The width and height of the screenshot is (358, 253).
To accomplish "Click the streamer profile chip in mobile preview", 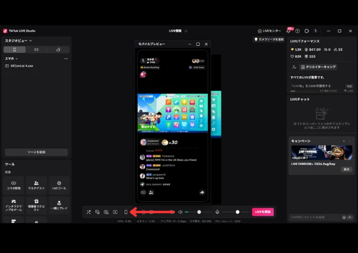I will 150,61.
